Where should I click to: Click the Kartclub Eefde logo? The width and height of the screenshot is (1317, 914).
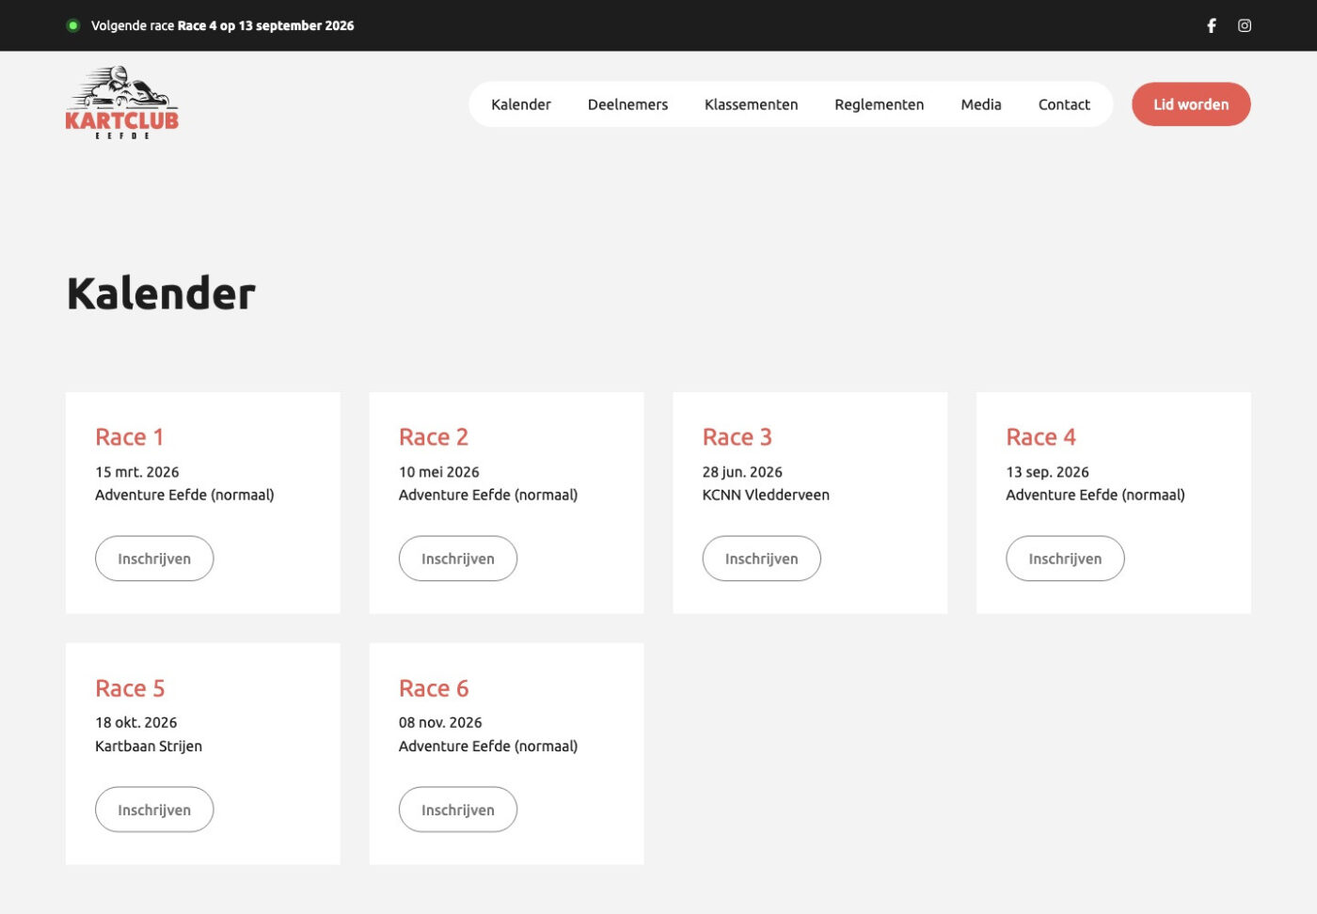tap(122, 103)
